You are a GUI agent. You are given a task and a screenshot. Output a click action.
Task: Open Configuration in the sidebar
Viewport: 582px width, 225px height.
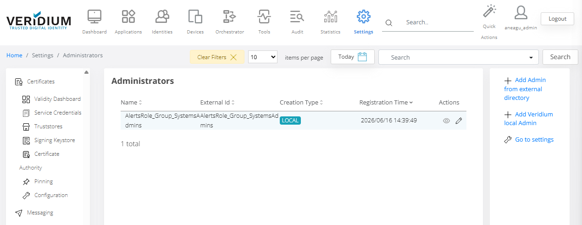(x=51, y=195)
